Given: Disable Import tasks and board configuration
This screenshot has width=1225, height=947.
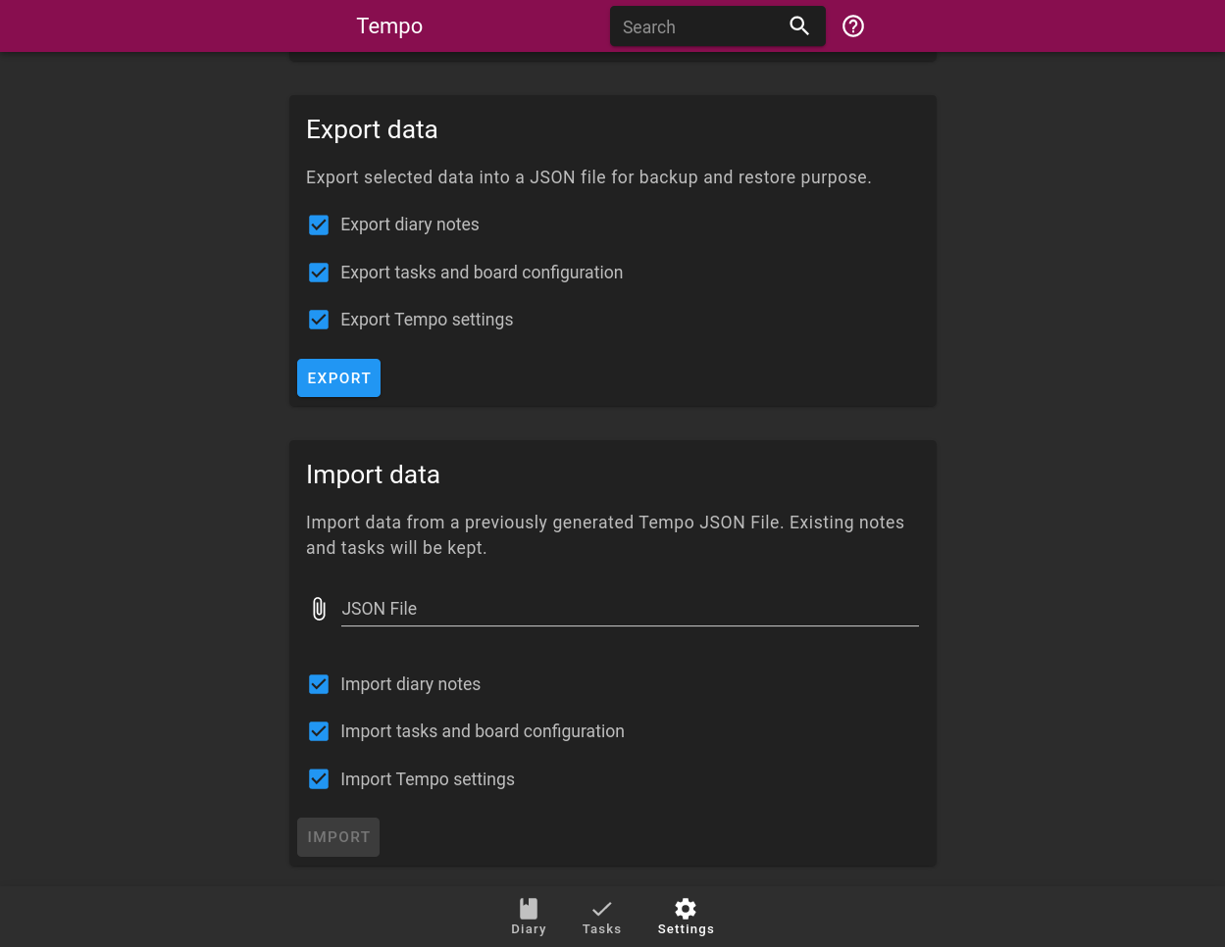Looking at the screenshot, I should pos(319,731).
